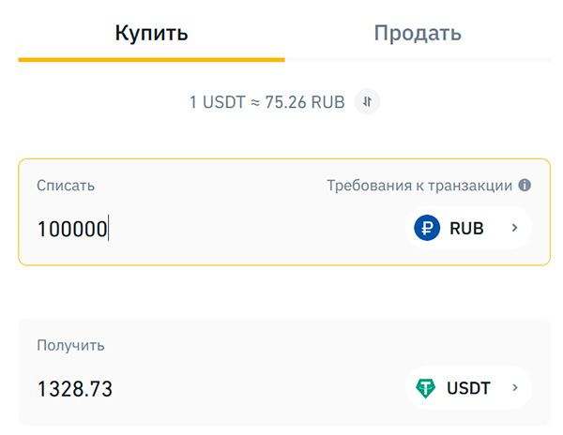Switch to the Купить tab
The height and width of the screenshot is (435, 563).
[151, 34]
